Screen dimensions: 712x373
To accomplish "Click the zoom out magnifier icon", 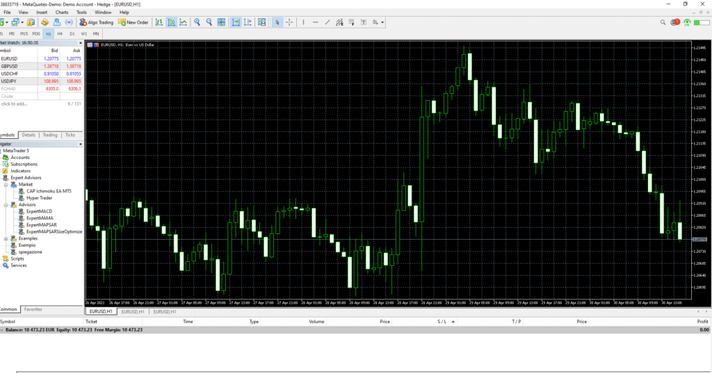I will coord(209,22).
